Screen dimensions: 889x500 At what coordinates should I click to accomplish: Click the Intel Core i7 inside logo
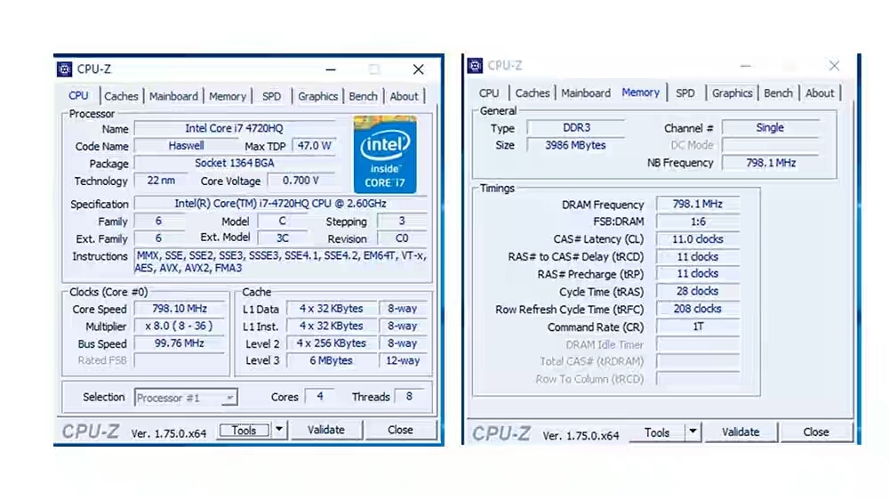click(385, 155)
